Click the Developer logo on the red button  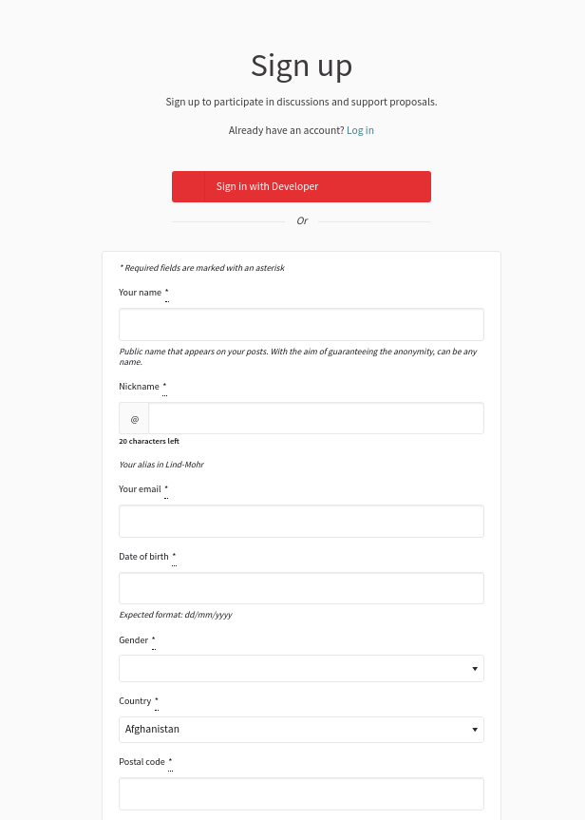187,186
